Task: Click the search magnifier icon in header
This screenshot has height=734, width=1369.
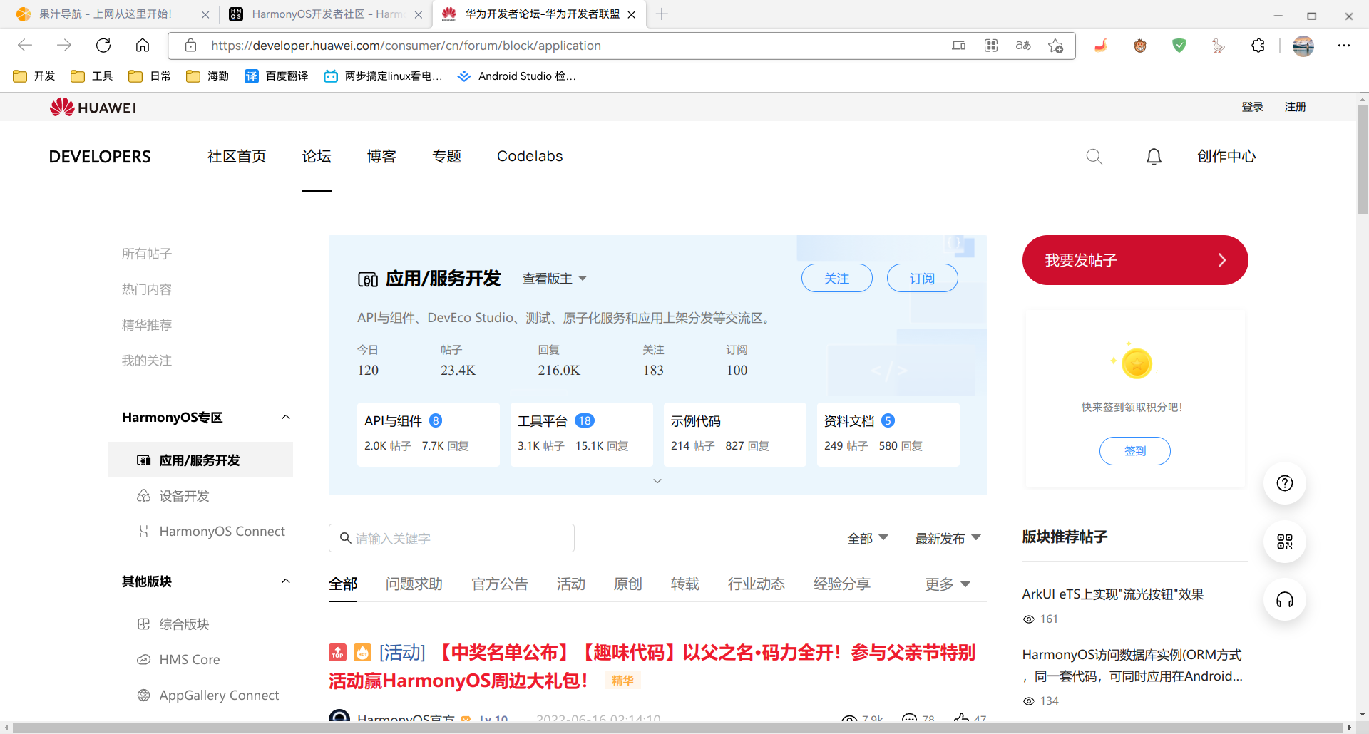Action: [1094, 157]
